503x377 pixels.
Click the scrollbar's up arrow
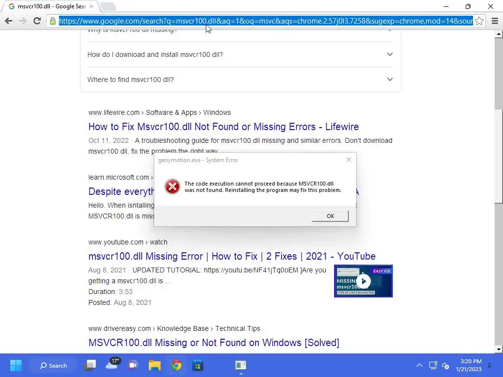point(499,34)
